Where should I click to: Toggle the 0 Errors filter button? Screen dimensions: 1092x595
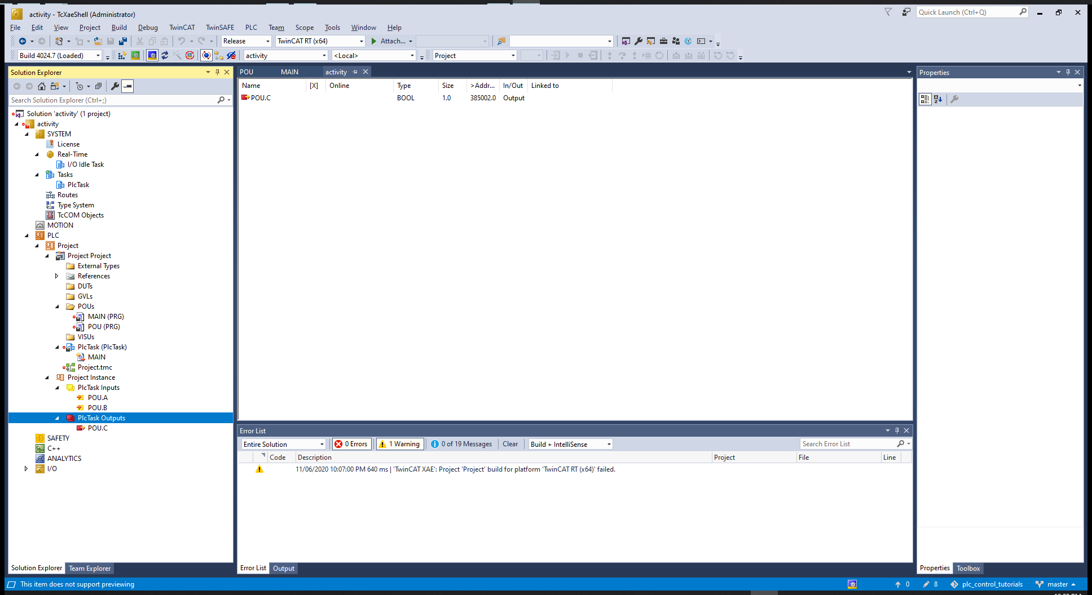click(351, 444)
